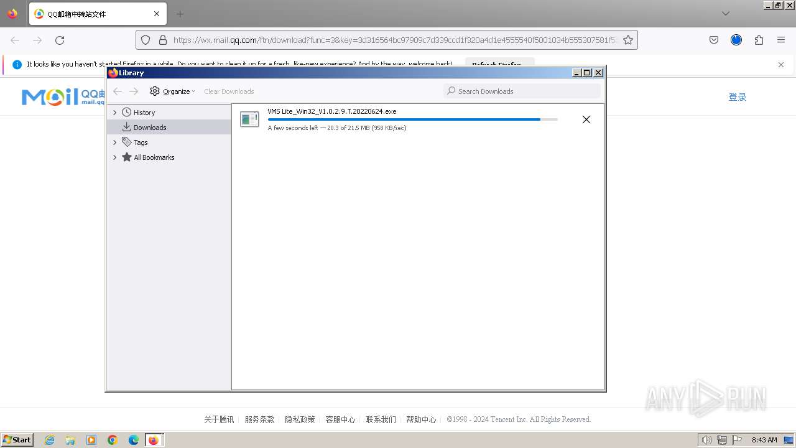Click the 8:43 AM clock
796x448 pixels.
[x=764, y=440]
